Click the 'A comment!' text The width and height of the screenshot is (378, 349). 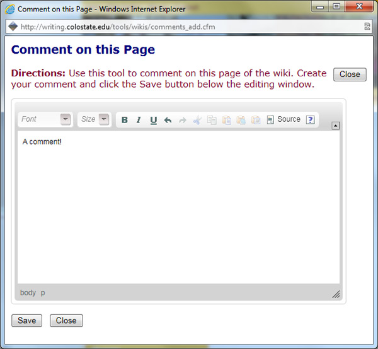42,141
